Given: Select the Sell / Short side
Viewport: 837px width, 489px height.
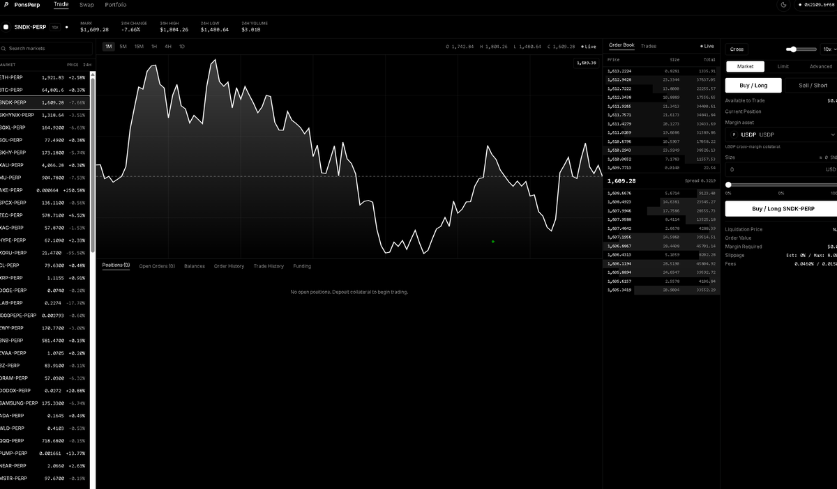Looking at the screenshot, I should pyautogui.click(x=813, y=86).
